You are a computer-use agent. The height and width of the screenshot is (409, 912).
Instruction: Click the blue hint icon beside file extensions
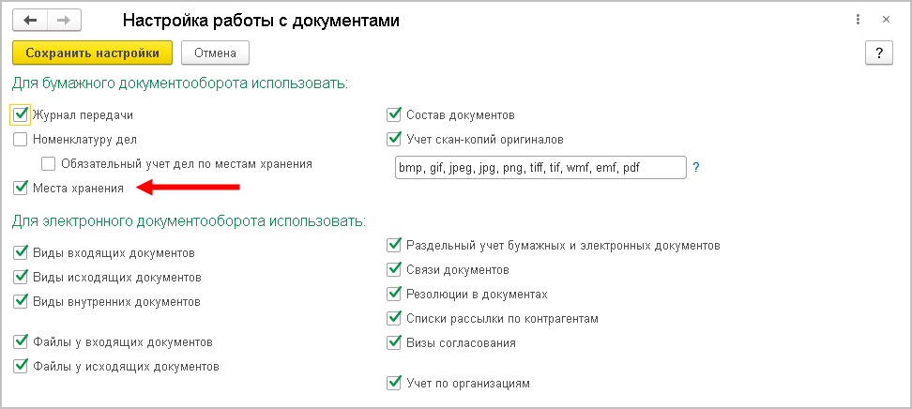pos(696,167)
